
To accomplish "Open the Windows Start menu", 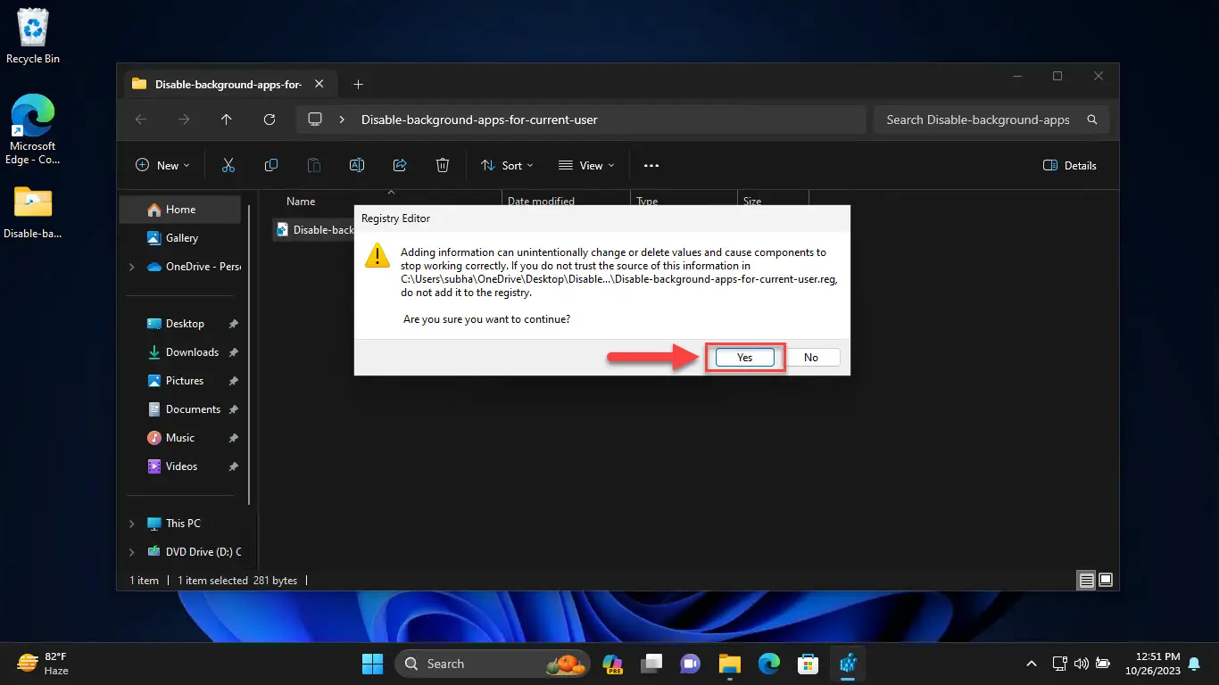I will point(372,664).
